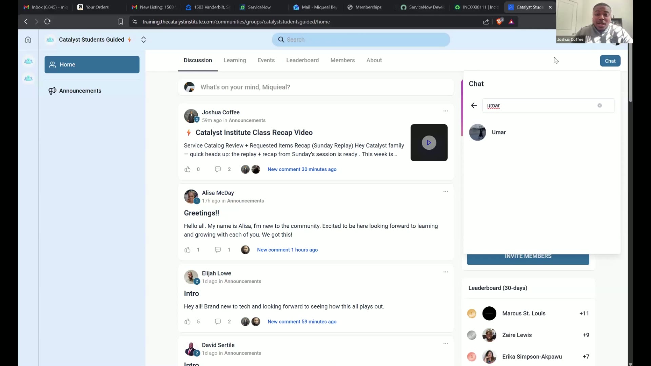This screenshot has width=651, height=366.
Task: Switch to the Mail - Miqueal browser tab
Action: pos(315,7)
